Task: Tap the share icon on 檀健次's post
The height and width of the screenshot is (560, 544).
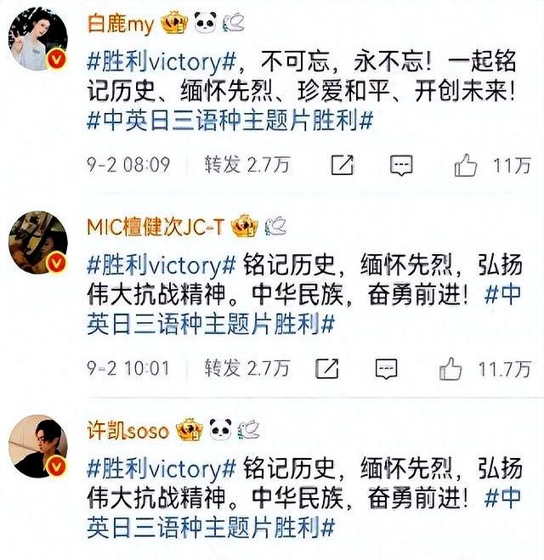Action: 327,369
